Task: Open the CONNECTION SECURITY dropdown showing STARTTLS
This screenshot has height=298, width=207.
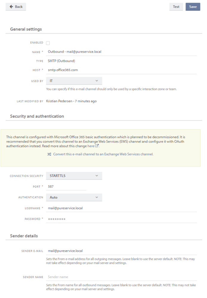Action: tap(74, 176)
